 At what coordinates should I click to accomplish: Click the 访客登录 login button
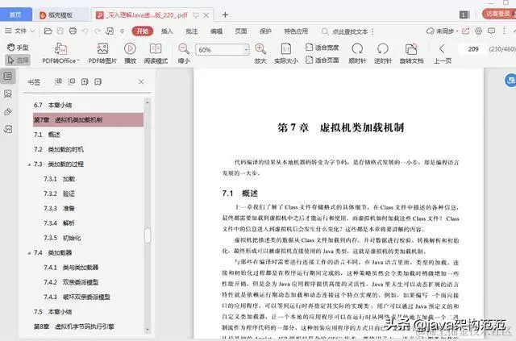point(499,14)
